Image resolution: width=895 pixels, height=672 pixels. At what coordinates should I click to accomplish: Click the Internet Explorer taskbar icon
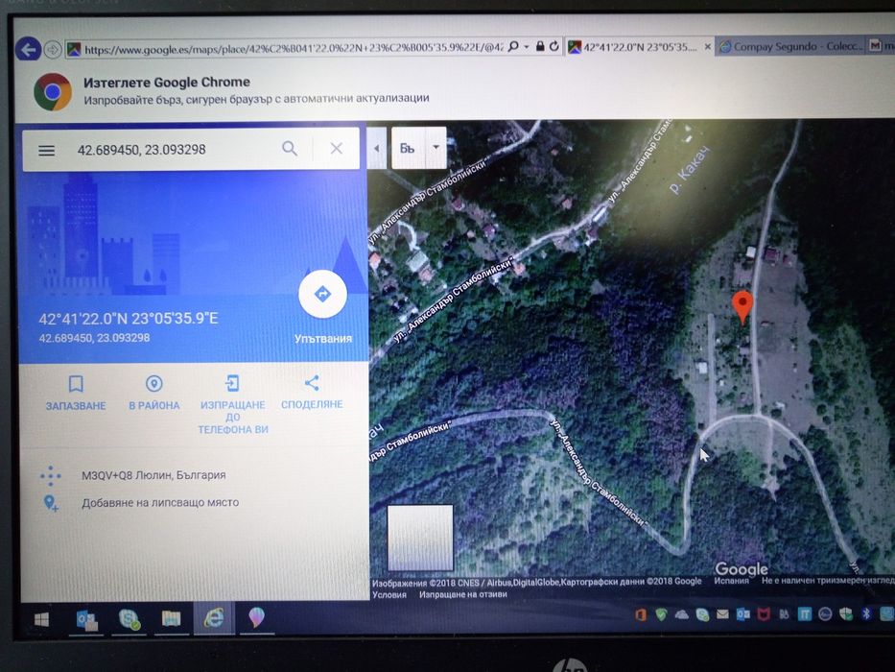214,618
